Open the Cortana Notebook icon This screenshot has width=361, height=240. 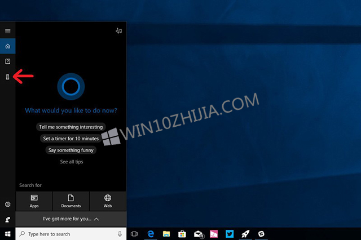coord(7,61)
